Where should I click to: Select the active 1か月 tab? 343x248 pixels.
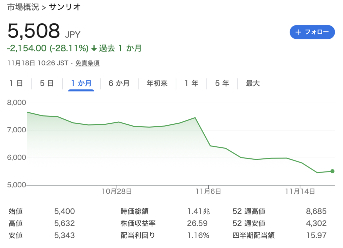tap(81, 84)
